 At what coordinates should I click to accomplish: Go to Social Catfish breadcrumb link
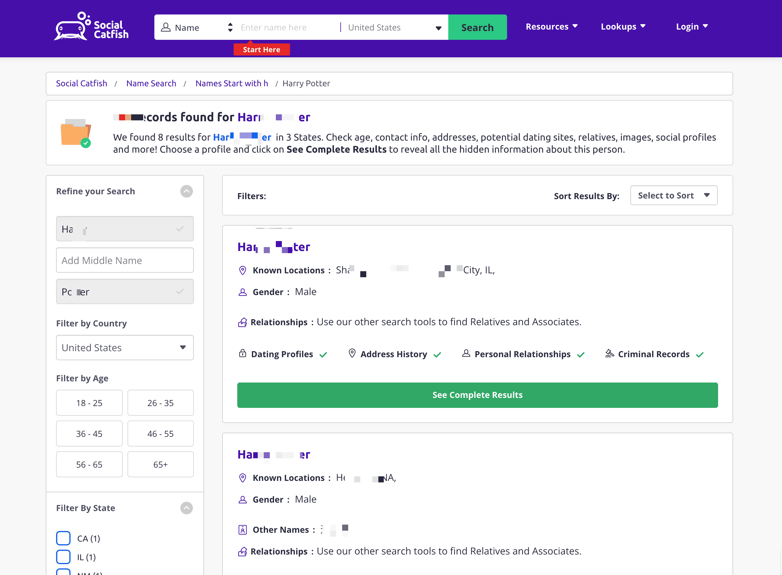point(81,84)
